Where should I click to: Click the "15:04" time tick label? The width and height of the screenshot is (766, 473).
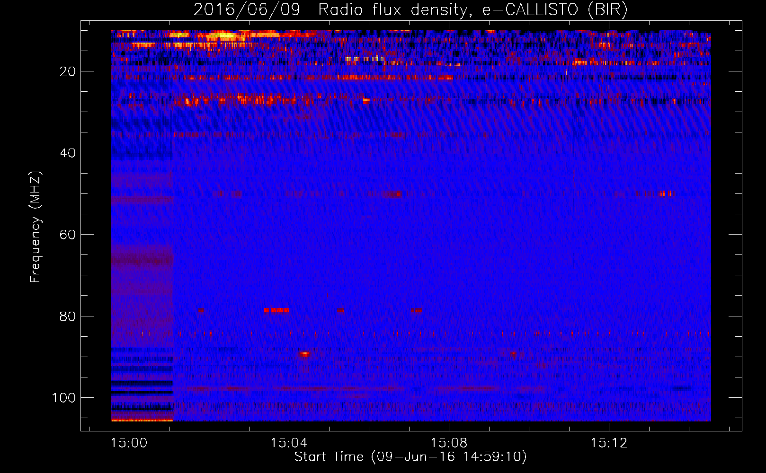click(x=289, y=443)
